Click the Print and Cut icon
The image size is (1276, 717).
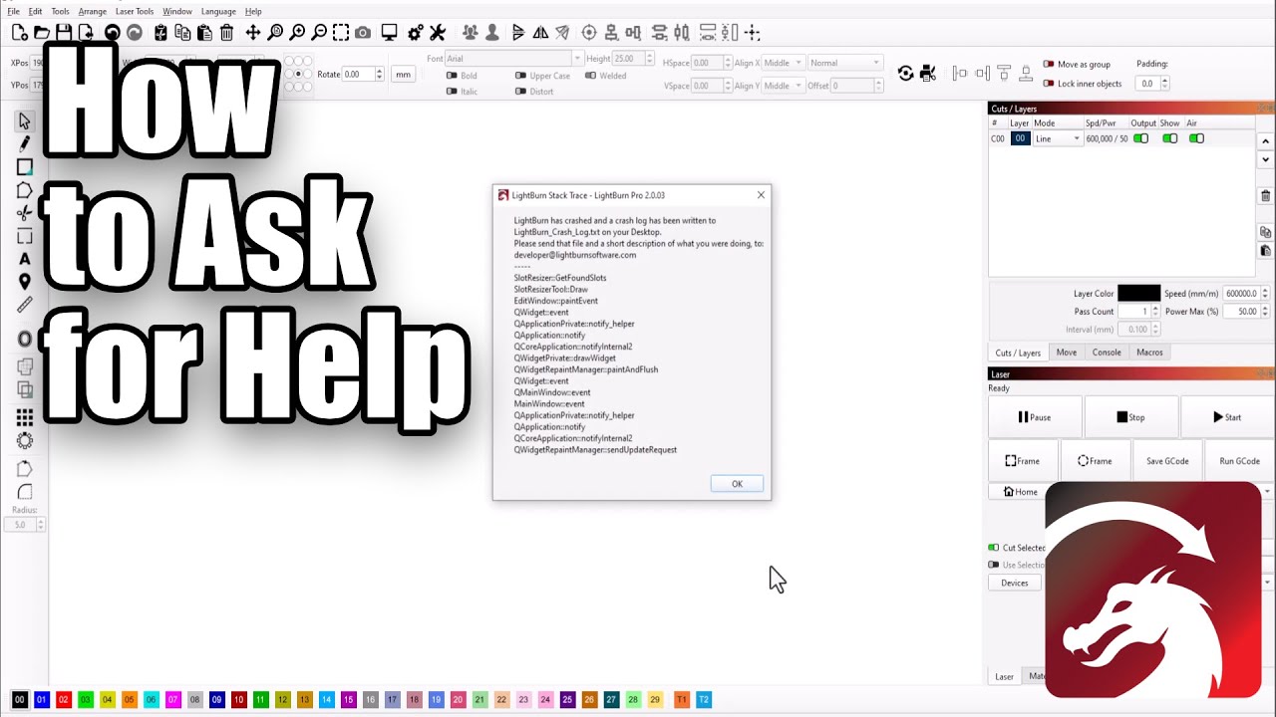pos(928,73)
